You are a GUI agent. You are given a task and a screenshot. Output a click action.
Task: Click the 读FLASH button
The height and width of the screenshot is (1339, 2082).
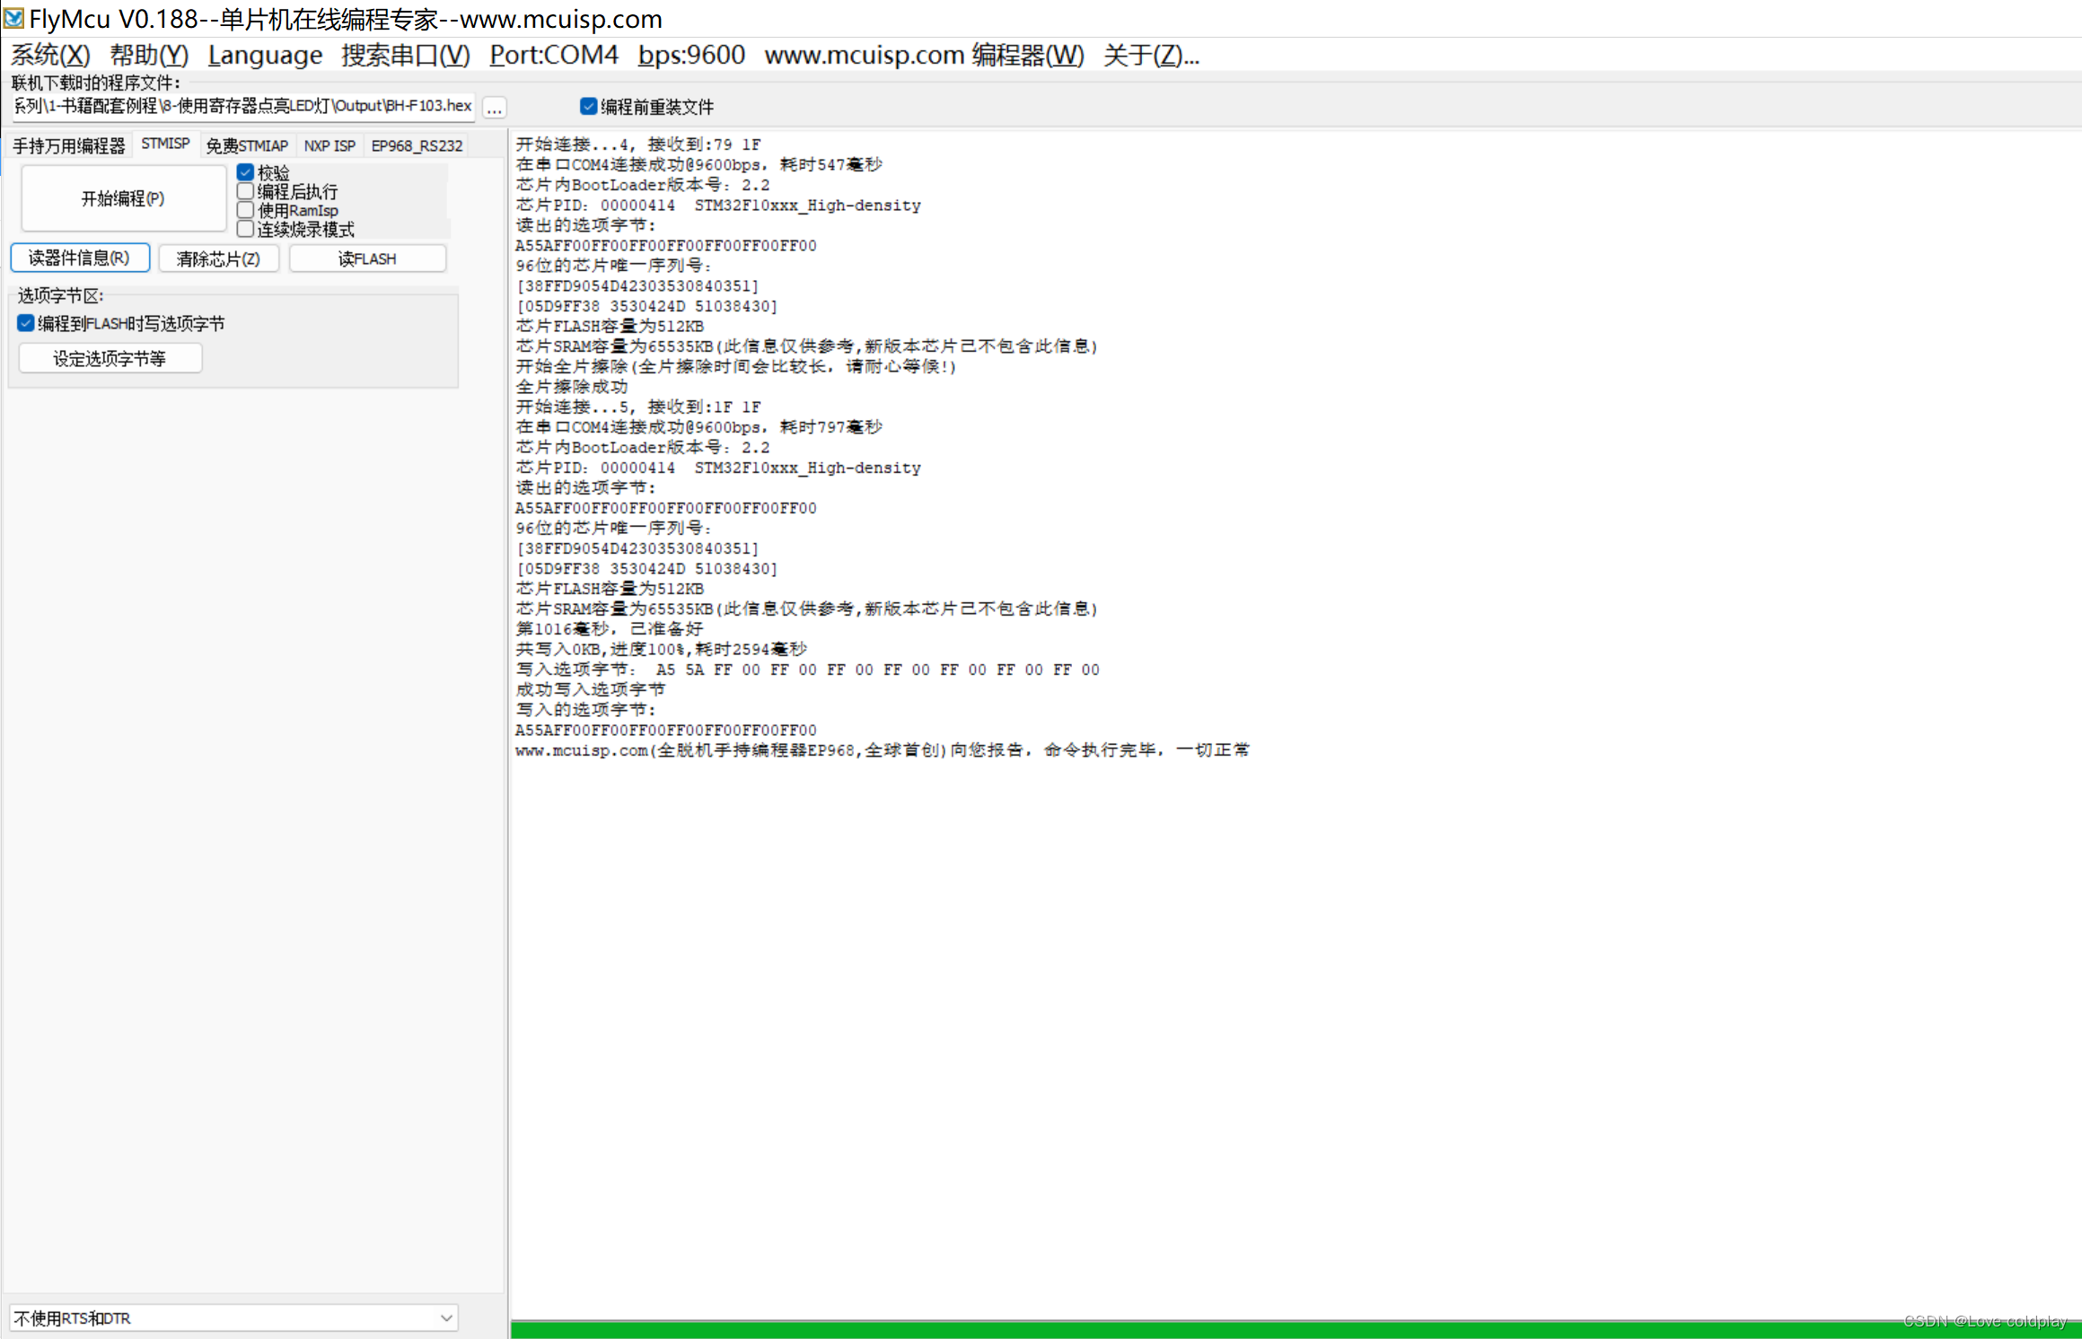point(367,258)
